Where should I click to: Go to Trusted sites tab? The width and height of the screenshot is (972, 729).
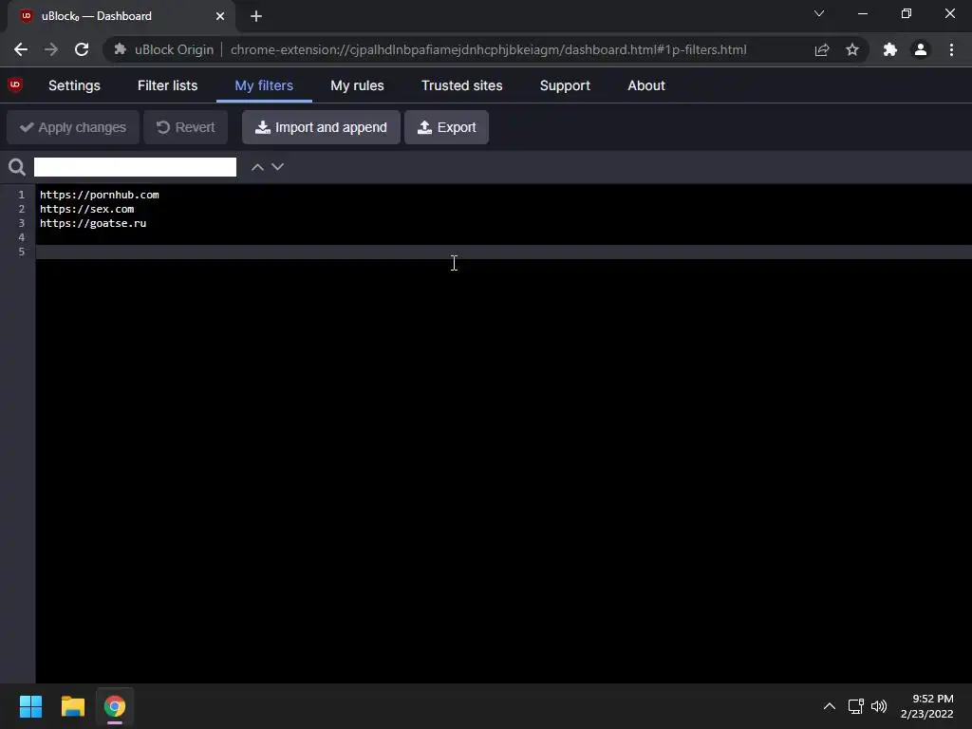coord(462,85)
